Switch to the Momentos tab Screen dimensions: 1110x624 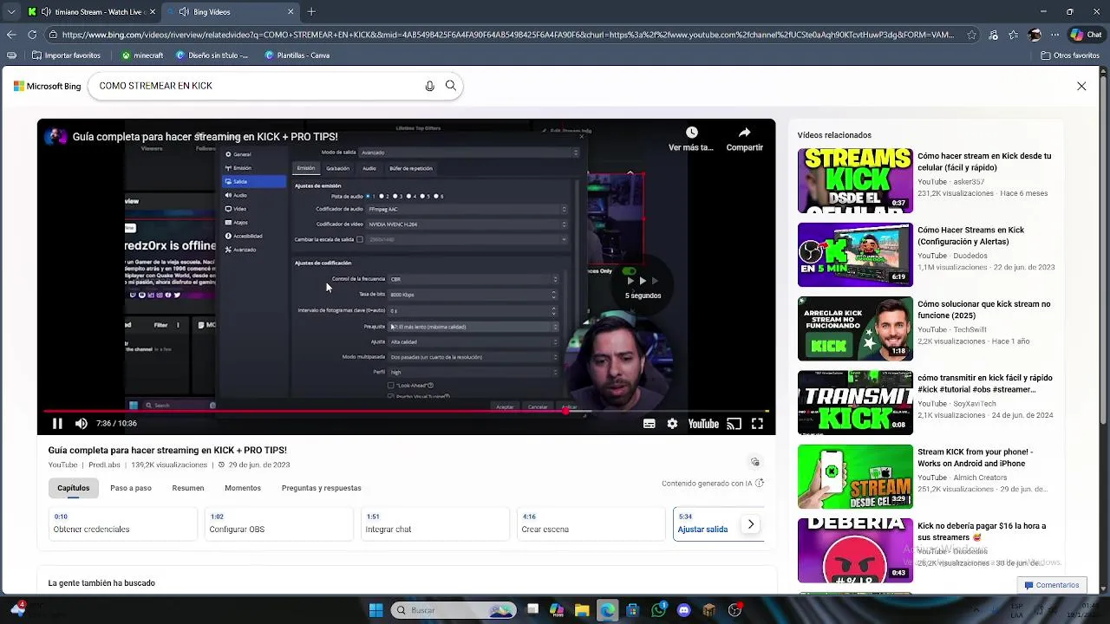point(243,488)
